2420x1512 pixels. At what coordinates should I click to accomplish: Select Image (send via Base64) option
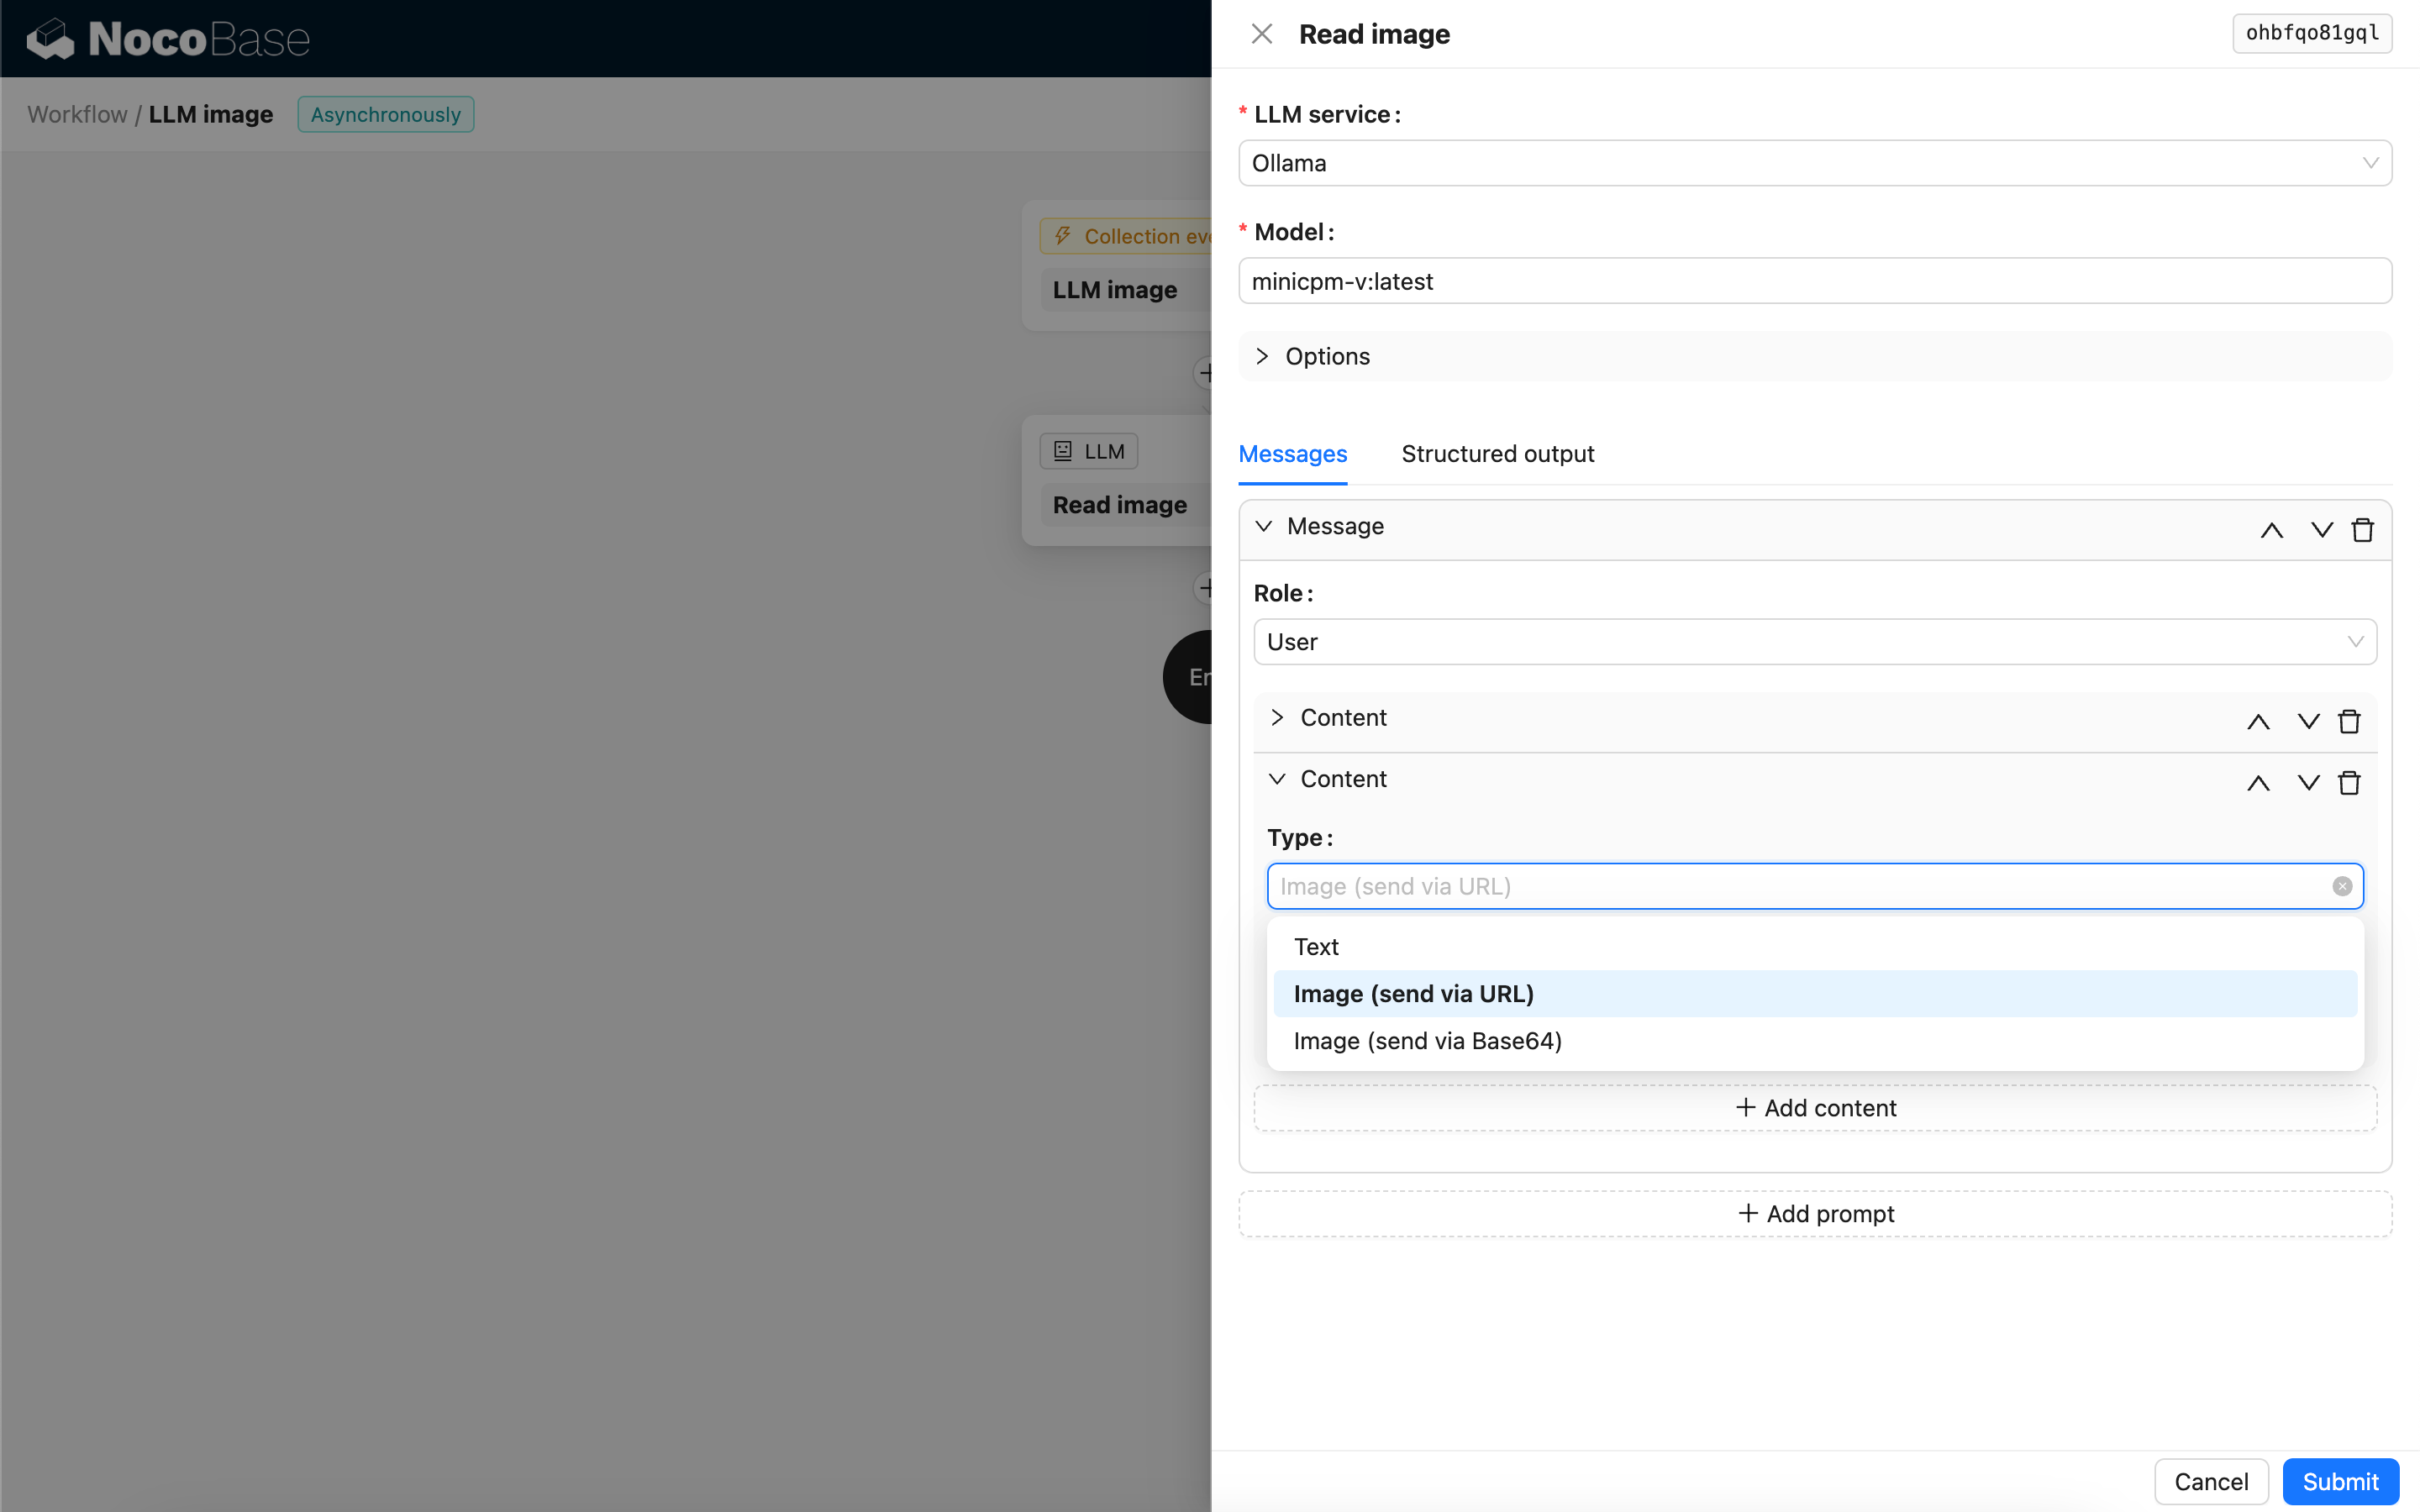(x=1427, y=1041)
